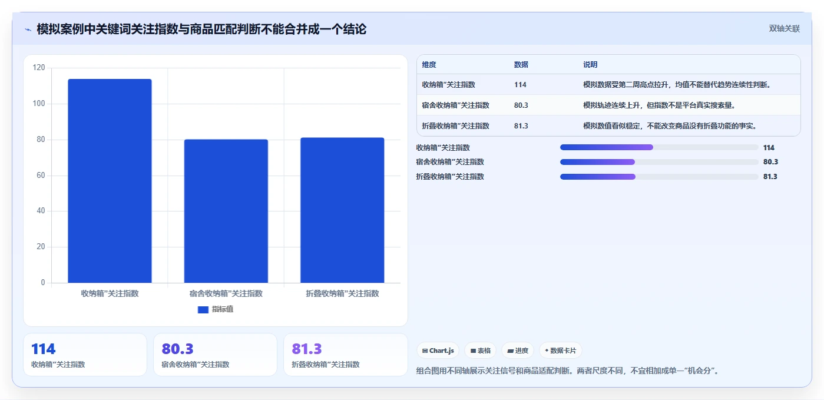Click y-axis tick label 100

39,104
